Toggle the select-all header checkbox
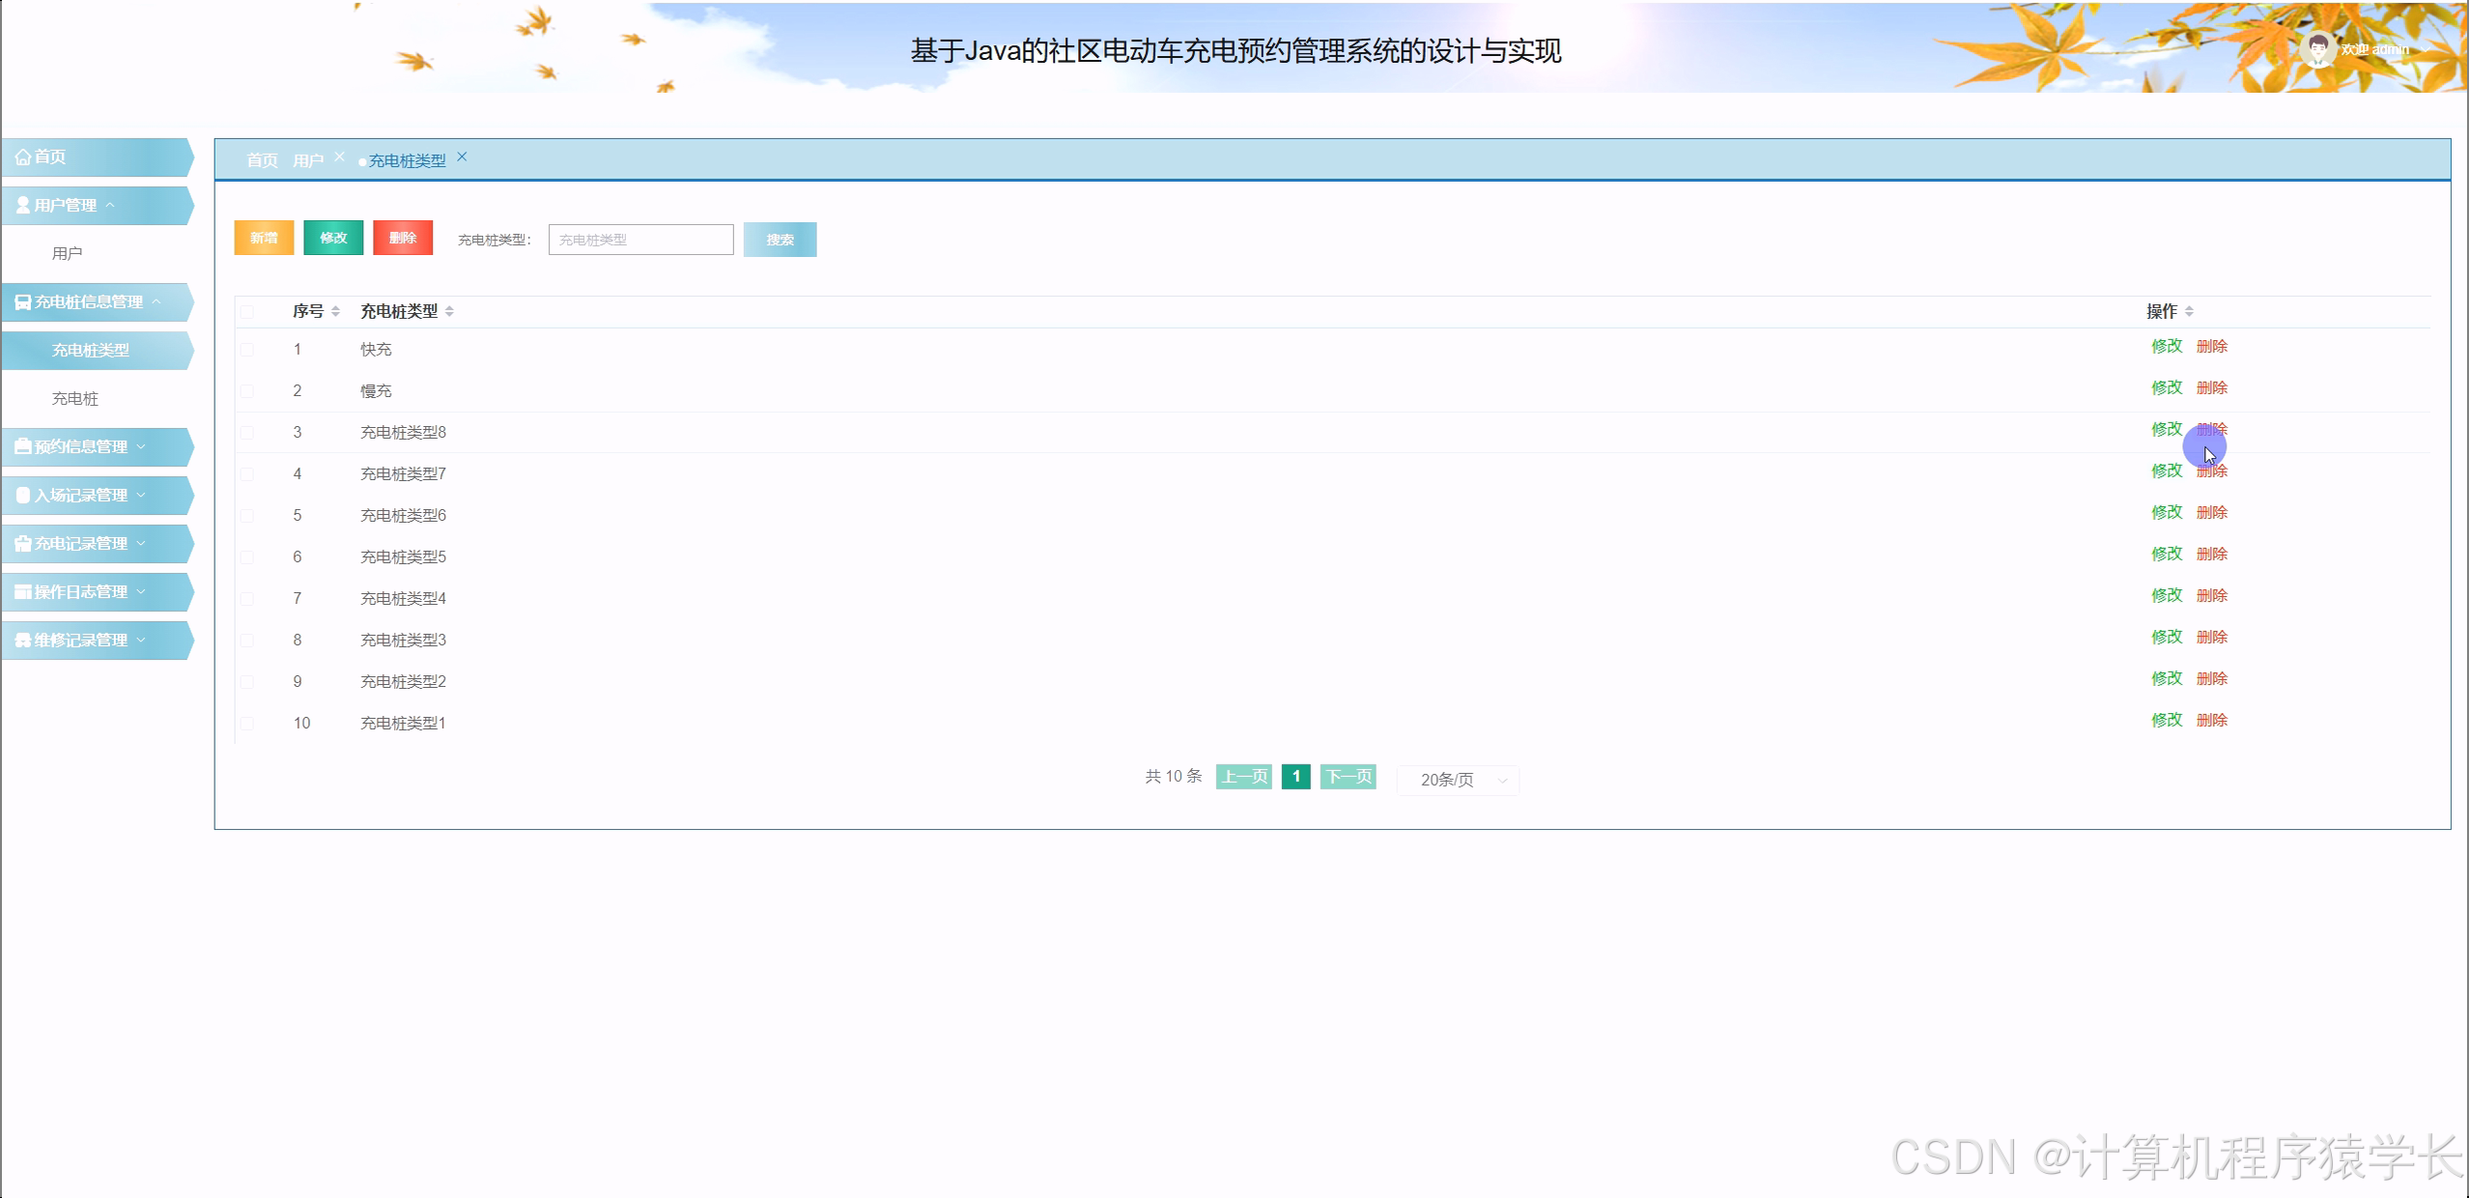The height and width of the screenshot is (1198, 2469). click(x=247, y=311)
